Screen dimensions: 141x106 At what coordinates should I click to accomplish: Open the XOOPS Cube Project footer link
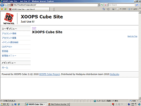(49, 74)
